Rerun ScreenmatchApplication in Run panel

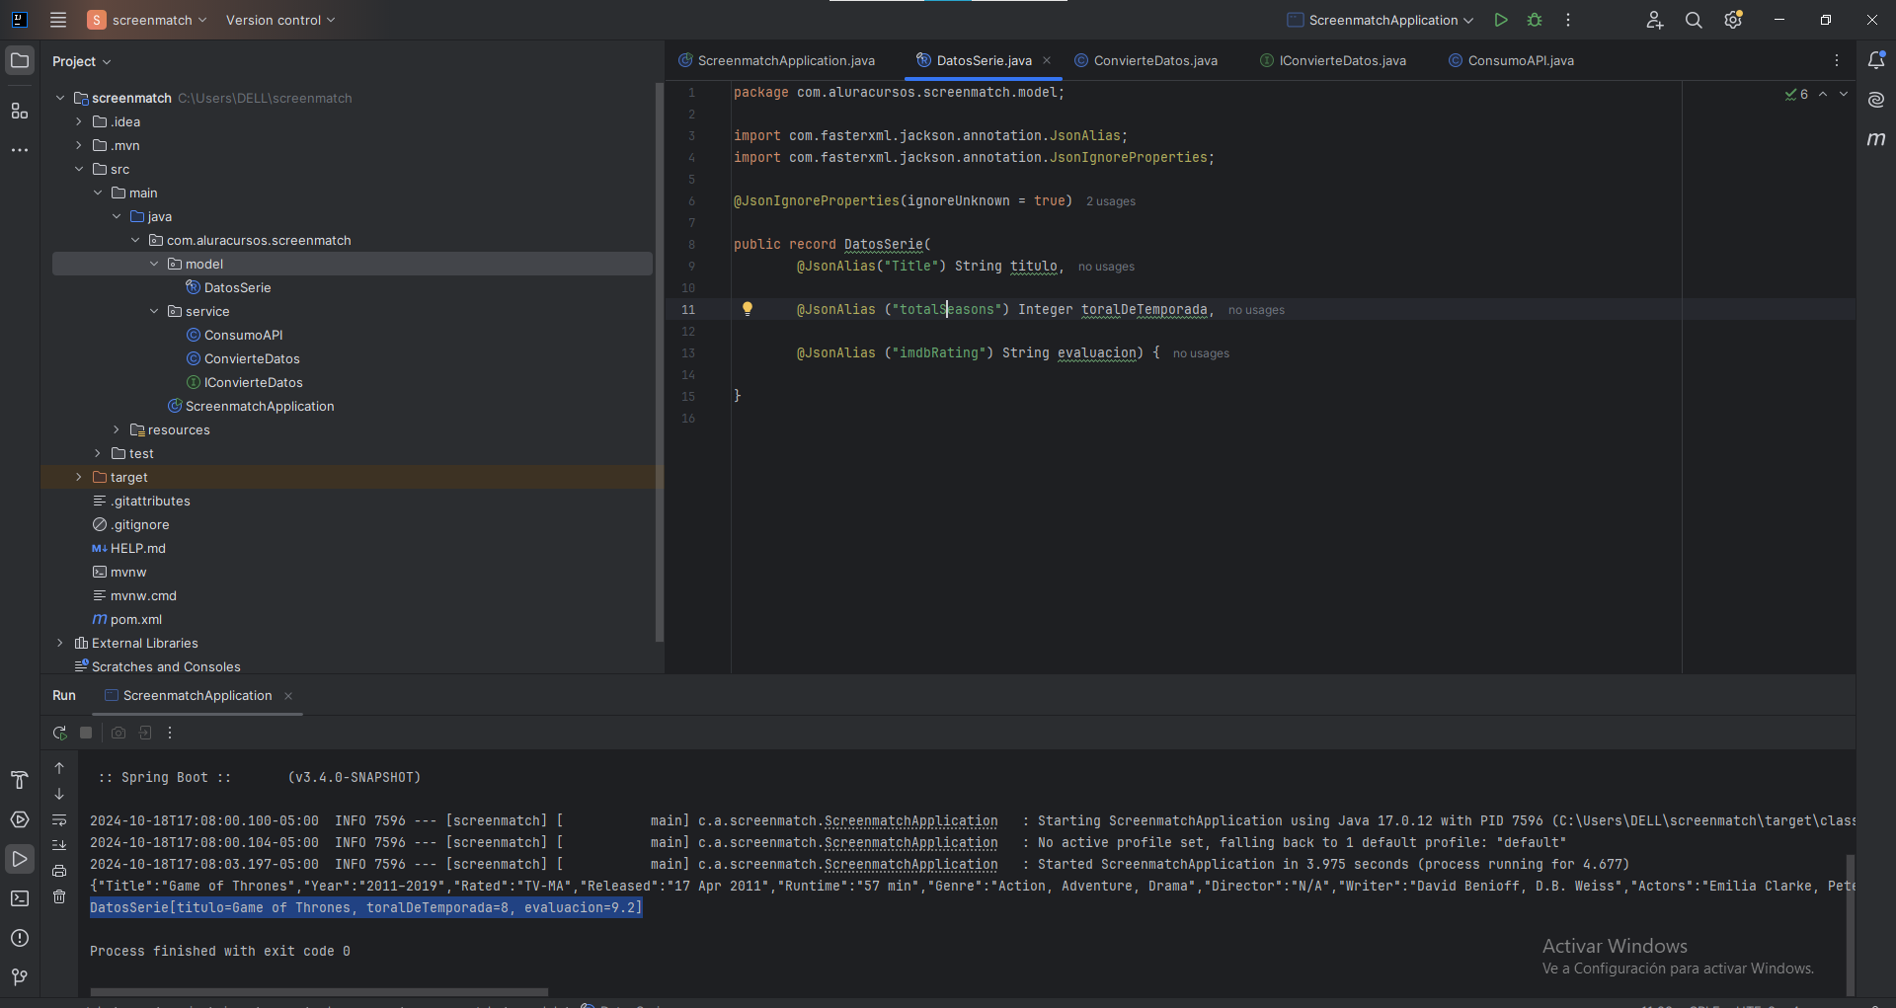(x=59, y=733)
